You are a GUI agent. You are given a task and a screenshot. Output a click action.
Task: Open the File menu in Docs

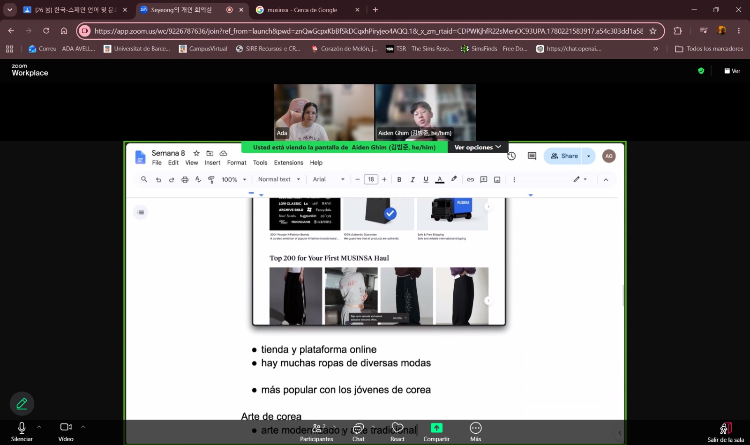point(157,163)
